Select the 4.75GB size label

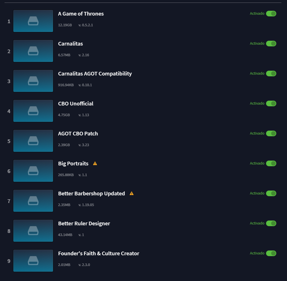(64, 115)
